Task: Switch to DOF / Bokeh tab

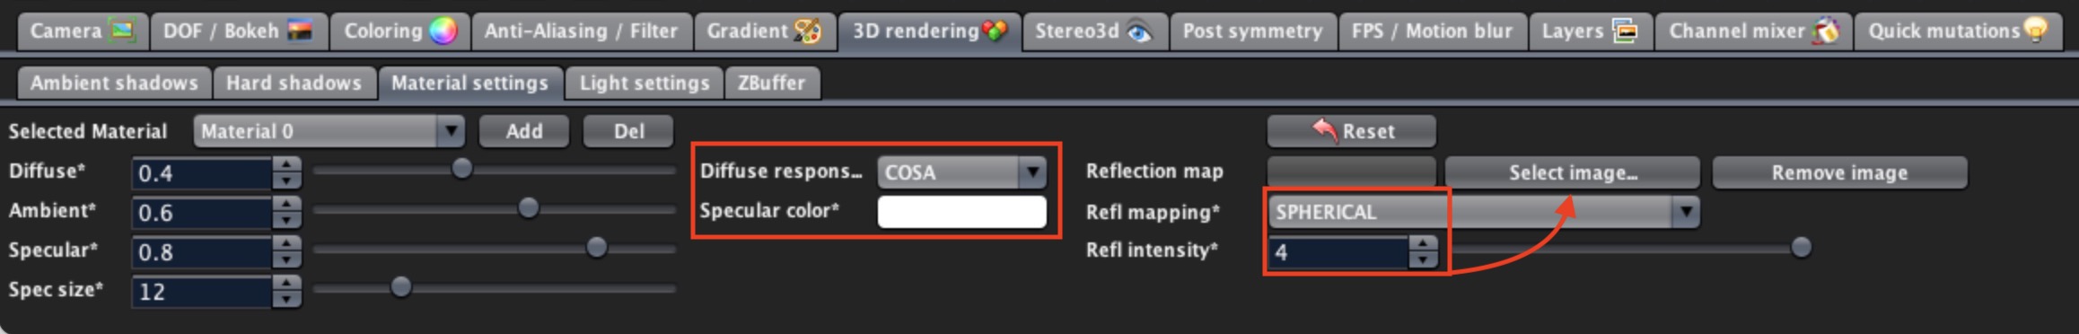Action: [x=238, y=31]
